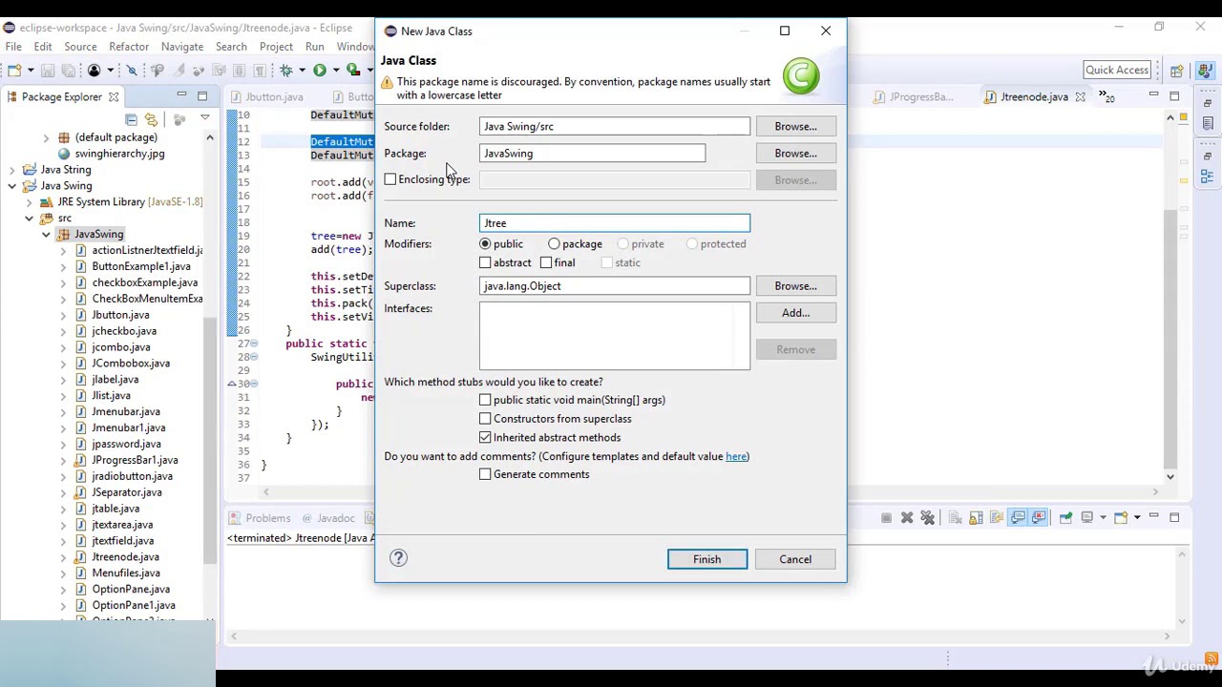
Task: Toggle Word Wrap icon in Console
Action: pos(997,517)
